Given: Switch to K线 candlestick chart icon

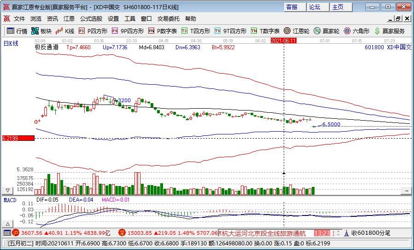Looking at the screenshot, I should pyautogui.click(x=65, y=31).
